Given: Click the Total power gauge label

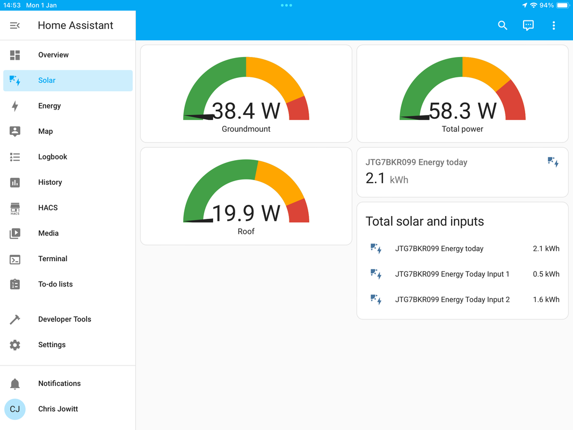Looking at the screenshot, I should pyautogui.click(x=462, y=129).
